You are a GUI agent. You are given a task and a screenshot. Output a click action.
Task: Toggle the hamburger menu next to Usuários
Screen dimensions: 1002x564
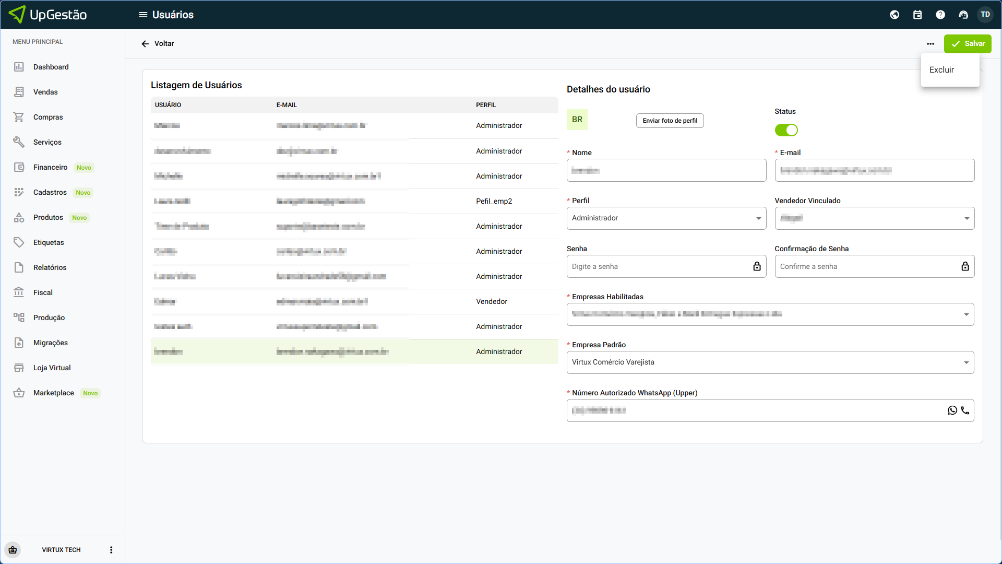[x=142, y=15]
